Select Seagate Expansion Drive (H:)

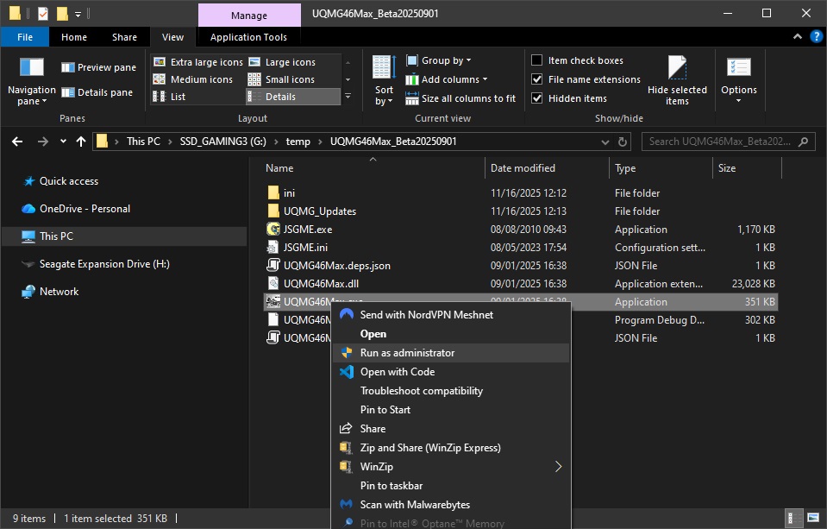pos(104,264)
